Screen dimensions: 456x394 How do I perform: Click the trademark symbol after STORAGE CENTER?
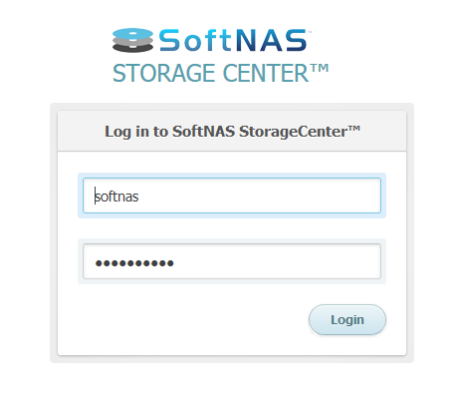[320, 69]
